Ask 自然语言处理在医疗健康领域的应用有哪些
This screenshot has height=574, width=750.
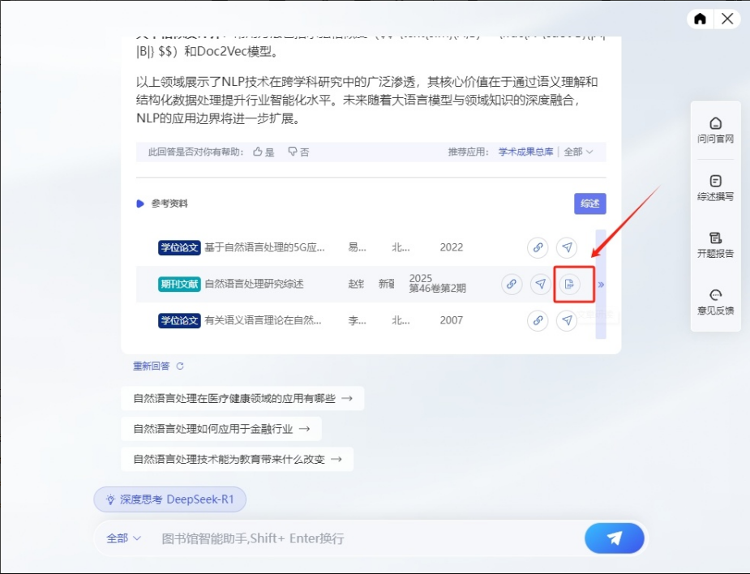[242, 398]
